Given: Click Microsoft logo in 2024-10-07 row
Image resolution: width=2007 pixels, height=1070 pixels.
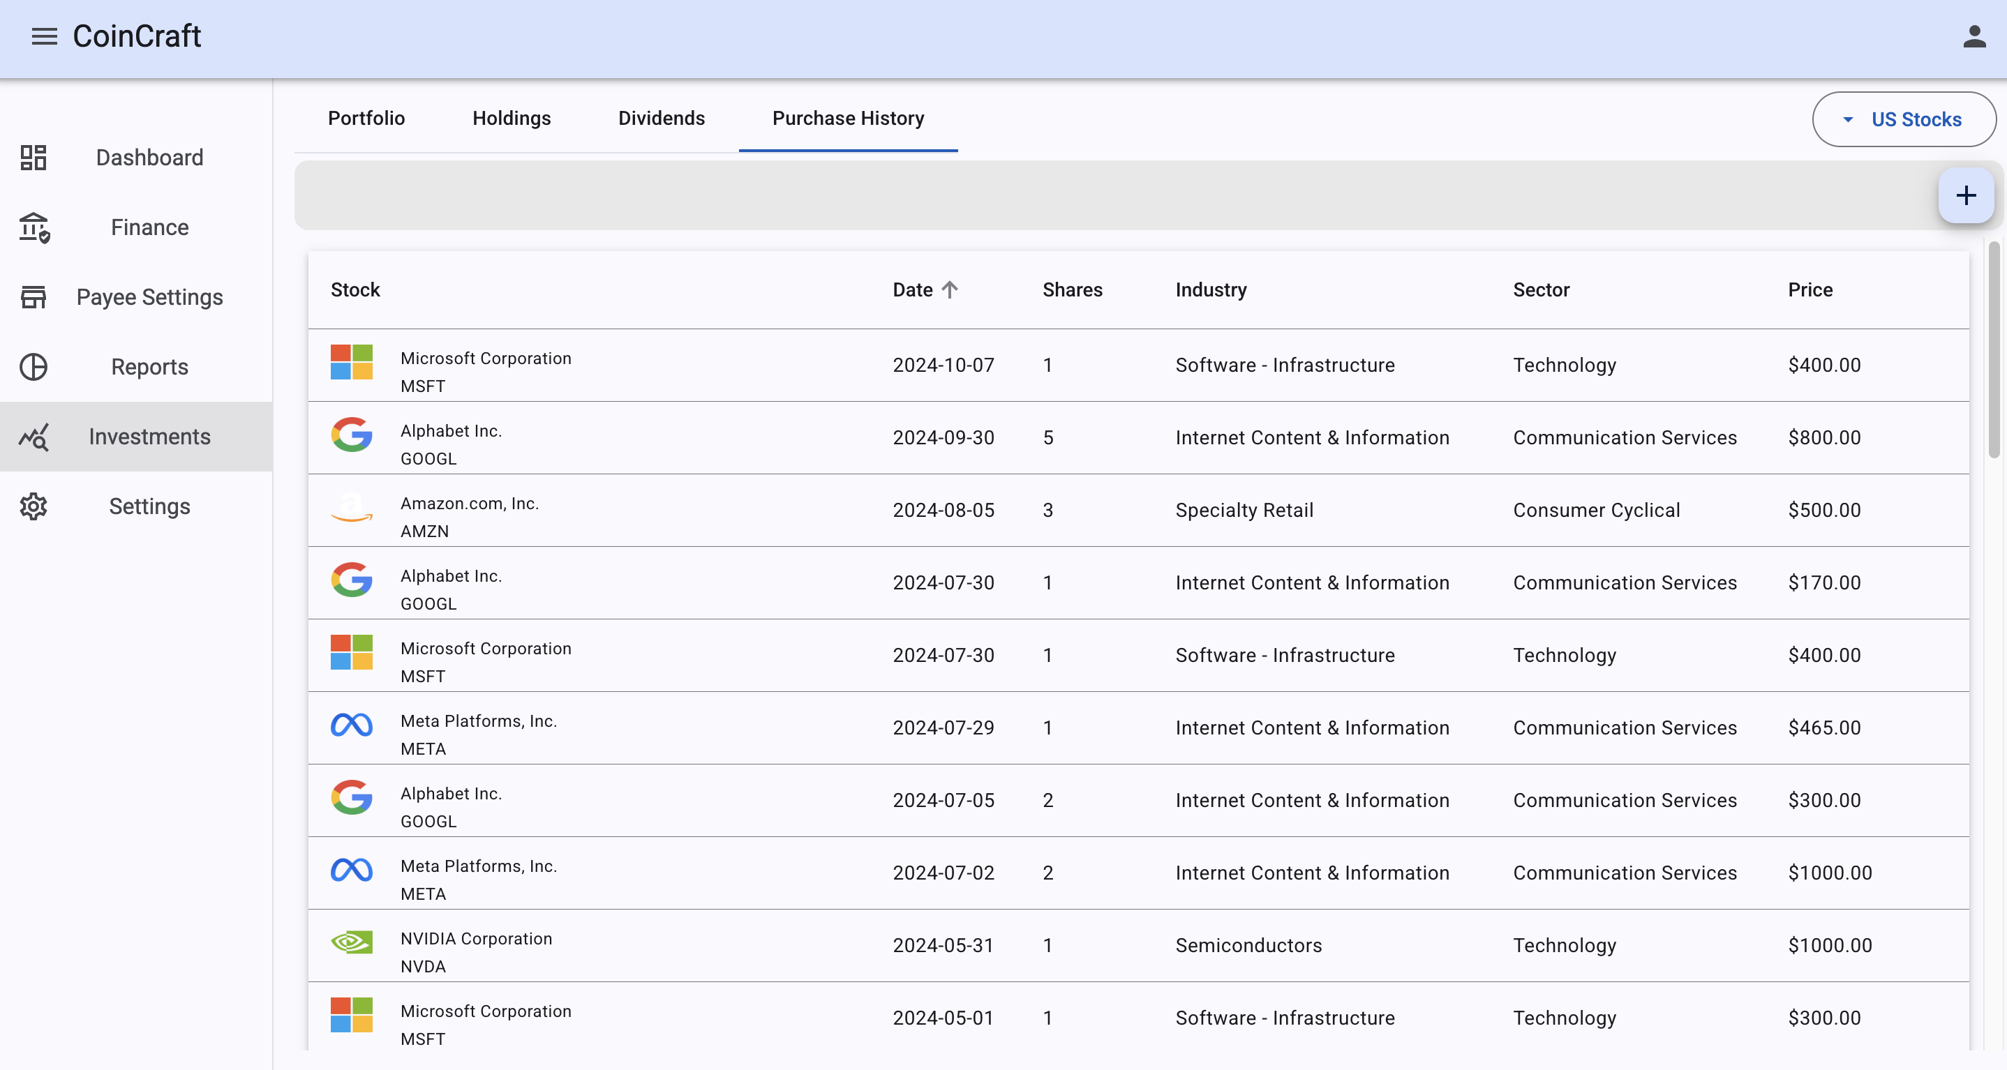Looking at the screenshot, I should (352, 362).
